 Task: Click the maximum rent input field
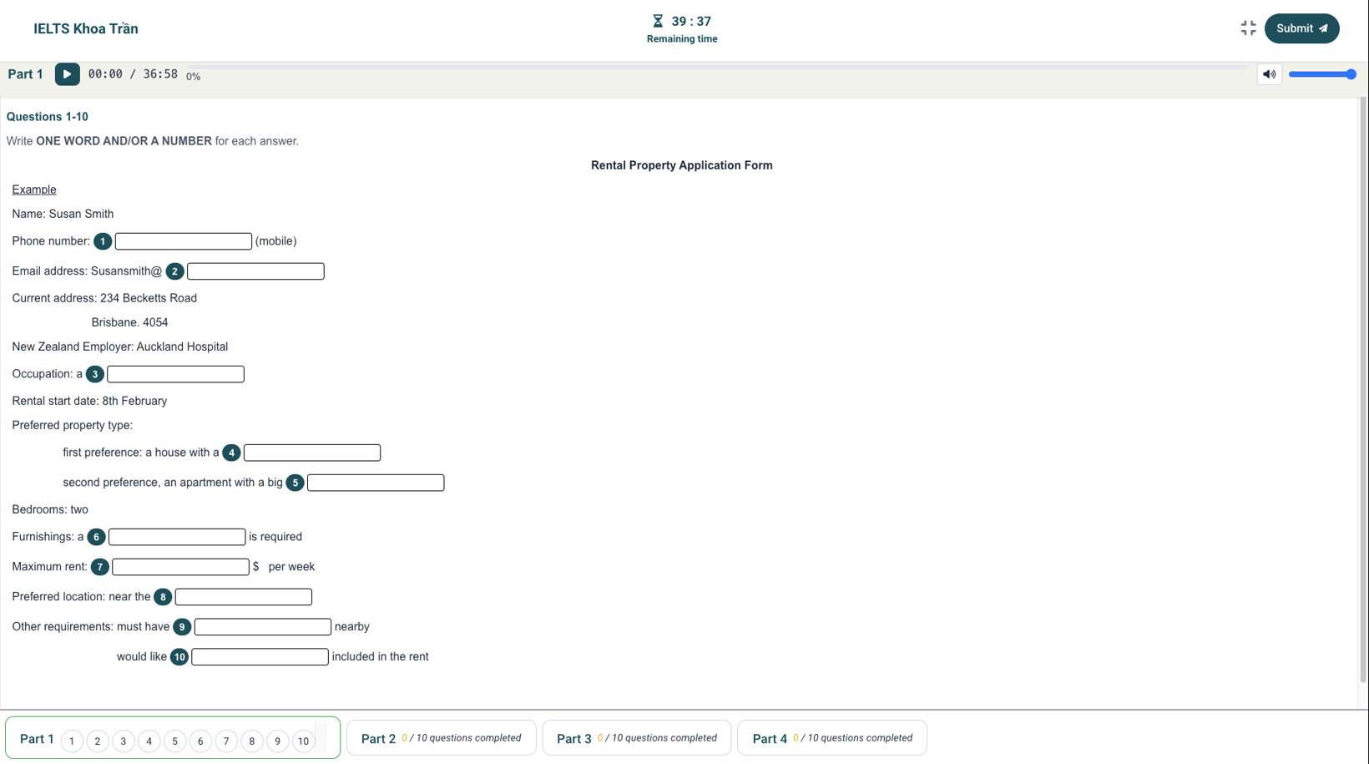click(180, 567)
